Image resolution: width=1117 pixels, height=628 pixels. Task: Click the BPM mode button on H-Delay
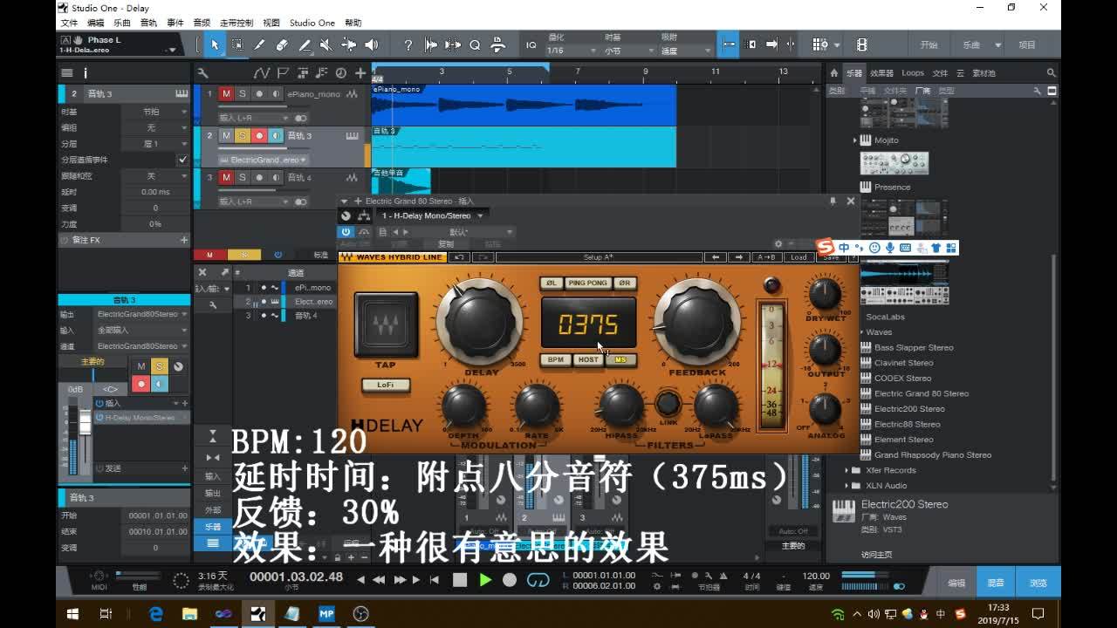pos(554,359)
